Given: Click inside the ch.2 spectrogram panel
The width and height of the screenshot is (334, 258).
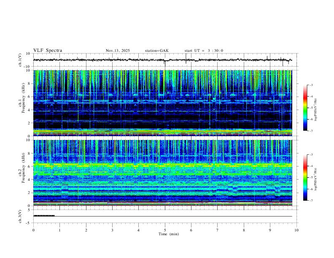Looking at the screenshot, I should click(163, 173).
